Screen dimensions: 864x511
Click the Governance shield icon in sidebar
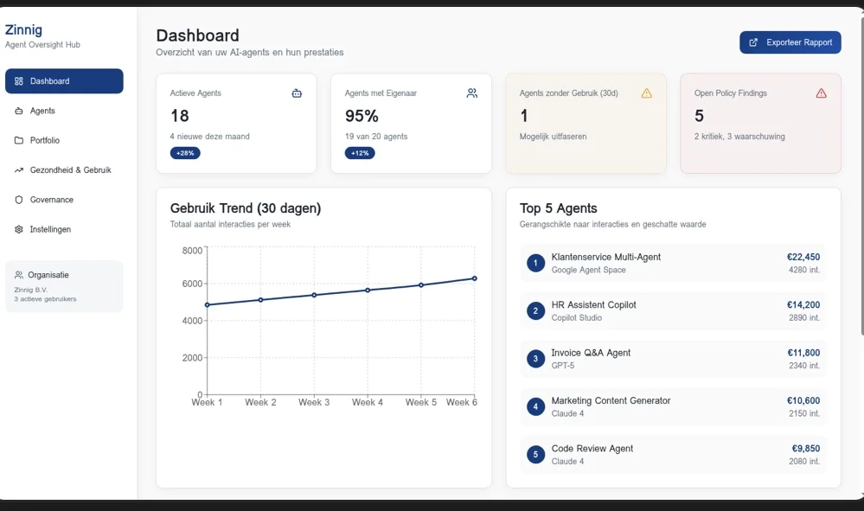19,200
